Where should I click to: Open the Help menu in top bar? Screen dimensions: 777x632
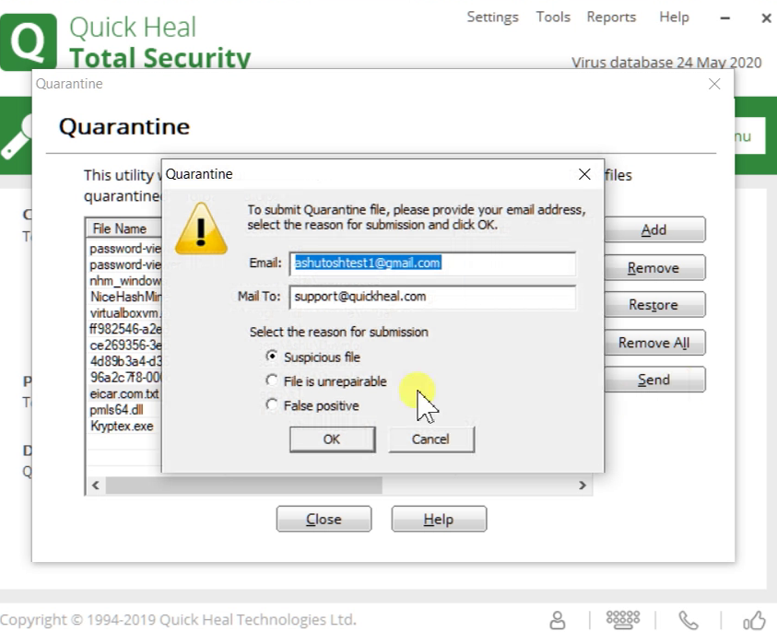[674, 17]
